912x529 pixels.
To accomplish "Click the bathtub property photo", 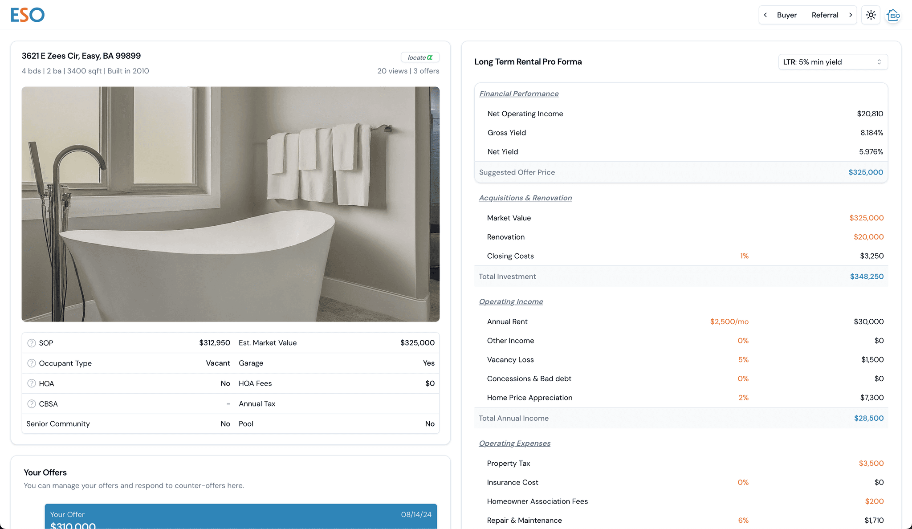I will tap(230, 204).
